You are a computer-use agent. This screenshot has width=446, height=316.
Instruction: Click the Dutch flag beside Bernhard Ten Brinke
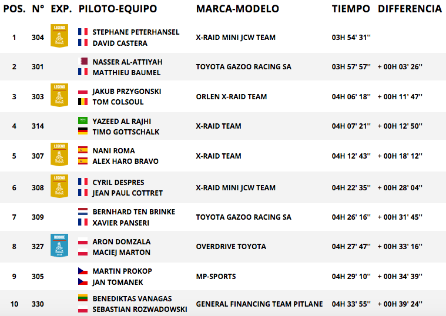(x=83, y=211)
